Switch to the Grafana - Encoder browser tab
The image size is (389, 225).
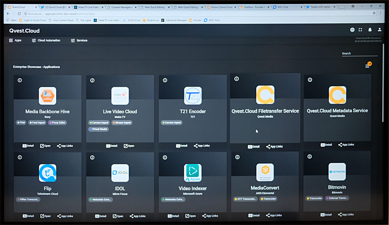[254, 7]
